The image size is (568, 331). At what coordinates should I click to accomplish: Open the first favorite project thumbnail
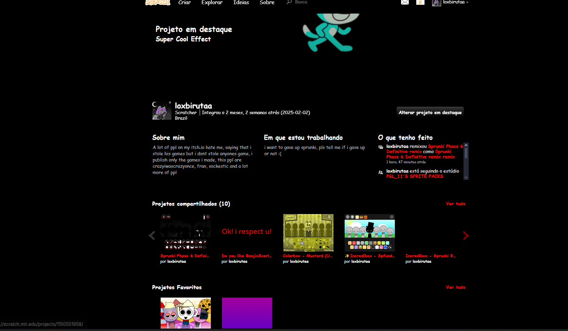click(x=186, y=313)
